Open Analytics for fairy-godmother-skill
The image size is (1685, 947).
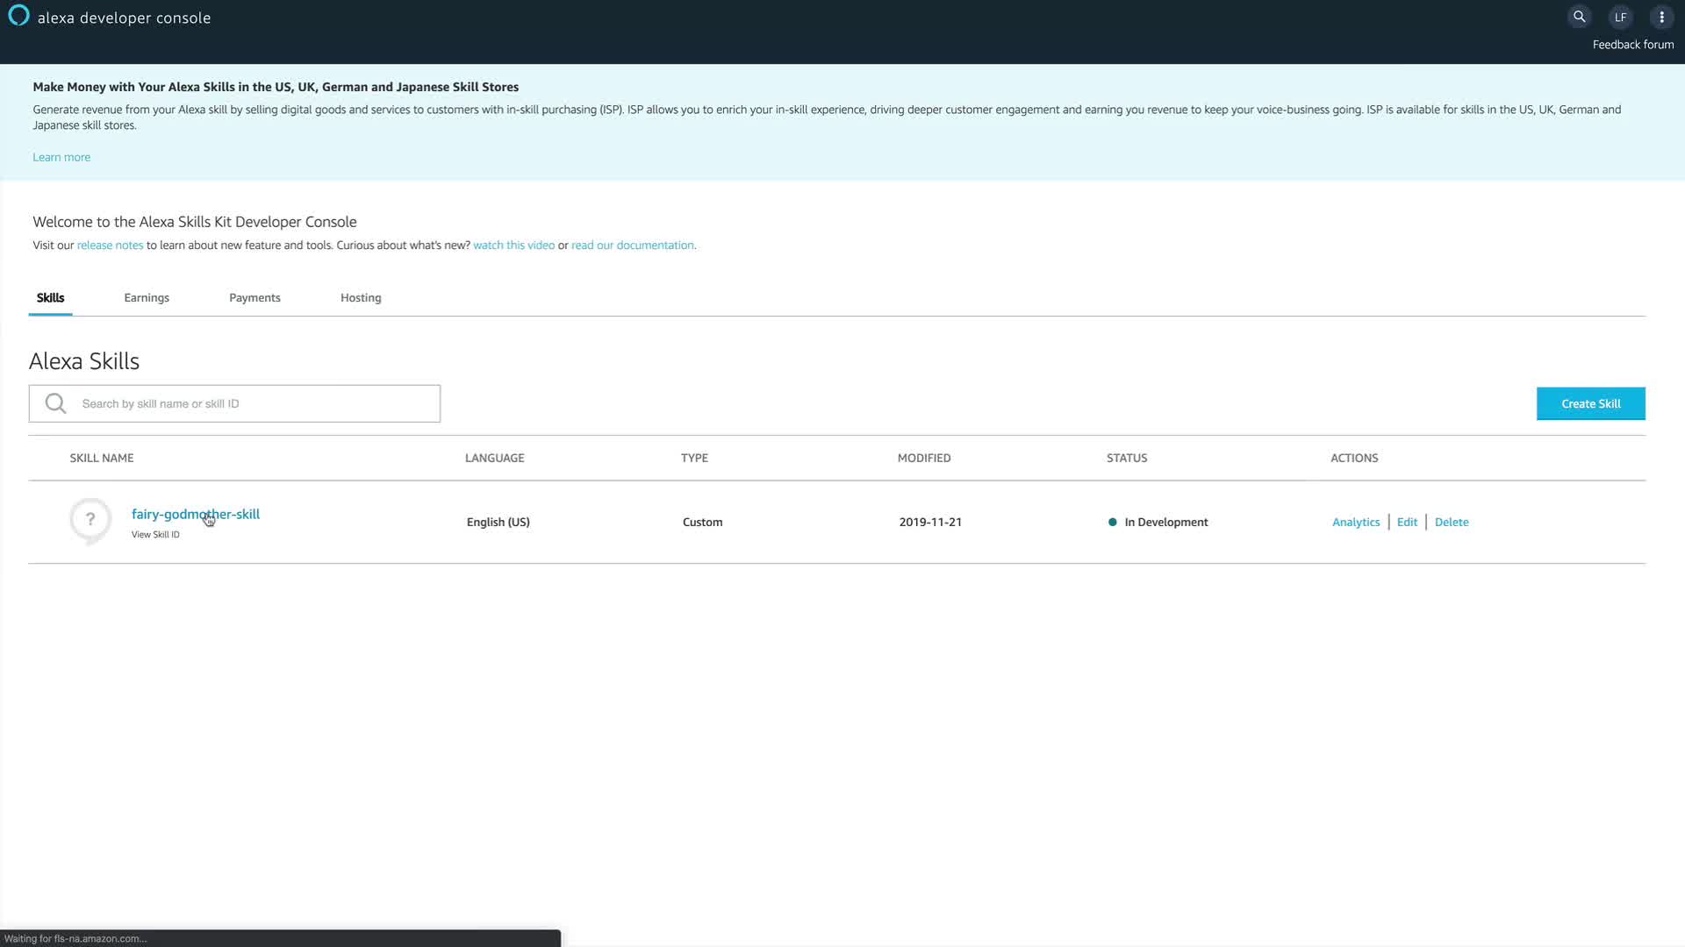pos(1355,522)
